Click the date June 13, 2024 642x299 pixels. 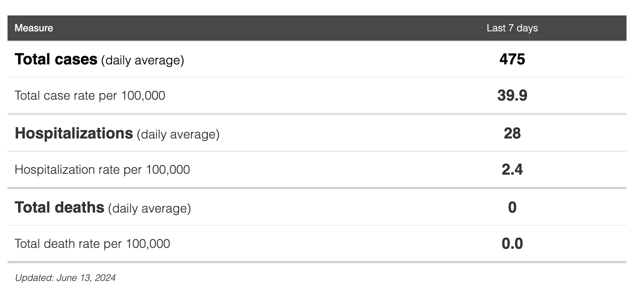[x=86, y=278]
